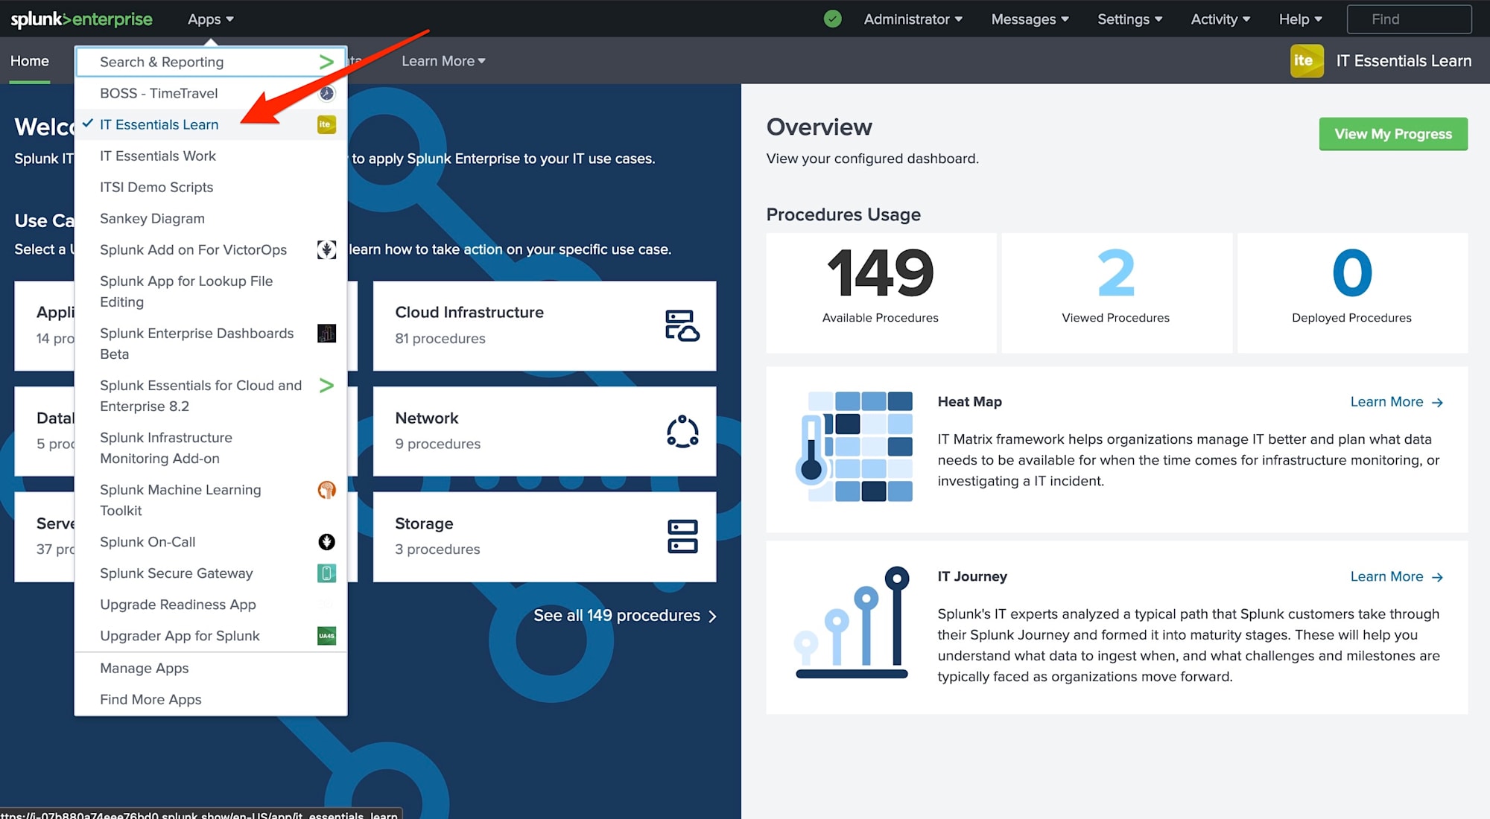Open the Settings dropdown
The image size is (1490, 819).
coord(1129,19)
